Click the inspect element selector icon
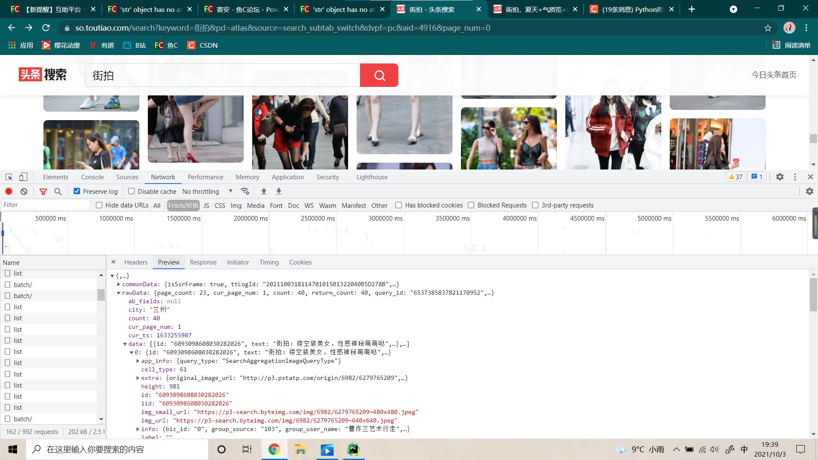This screenshot has height=460, width=818. tap(9, 177)
